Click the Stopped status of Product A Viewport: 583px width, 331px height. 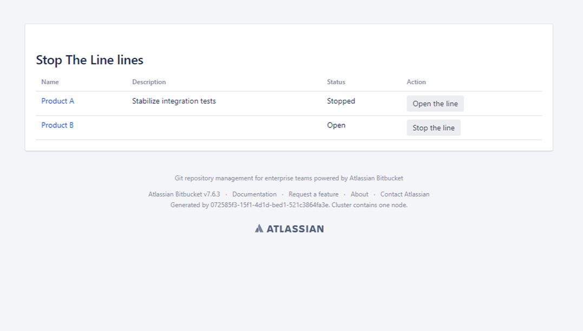pyautogui.click(x=340, y=101)
